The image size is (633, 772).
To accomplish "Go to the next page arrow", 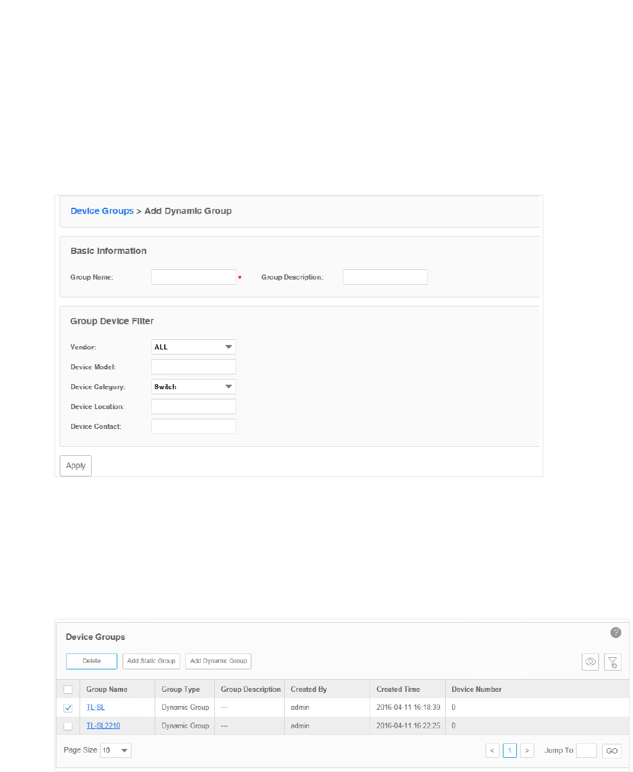I will (527, 750).
